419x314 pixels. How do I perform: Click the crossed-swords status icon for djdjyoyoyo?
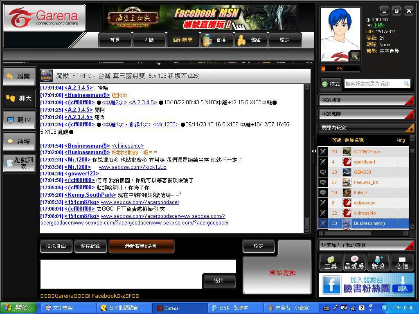point(323,203)
